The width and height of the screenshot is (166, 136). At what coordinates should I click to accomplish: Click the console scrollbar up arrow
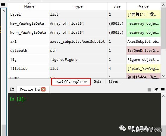coord(163,96)
